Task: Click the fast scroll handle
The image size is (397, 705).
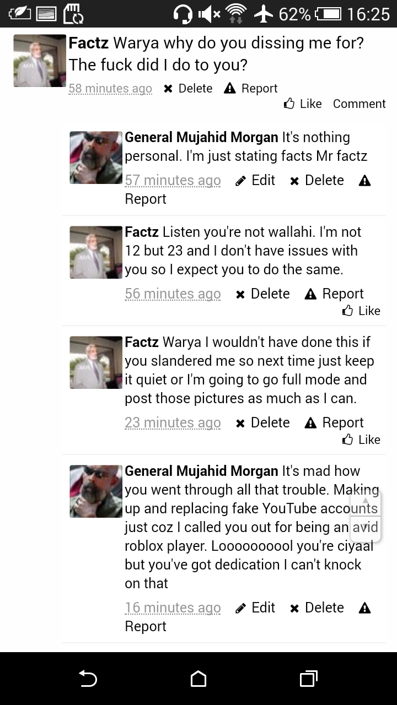Action: click(x=366, y=516)
